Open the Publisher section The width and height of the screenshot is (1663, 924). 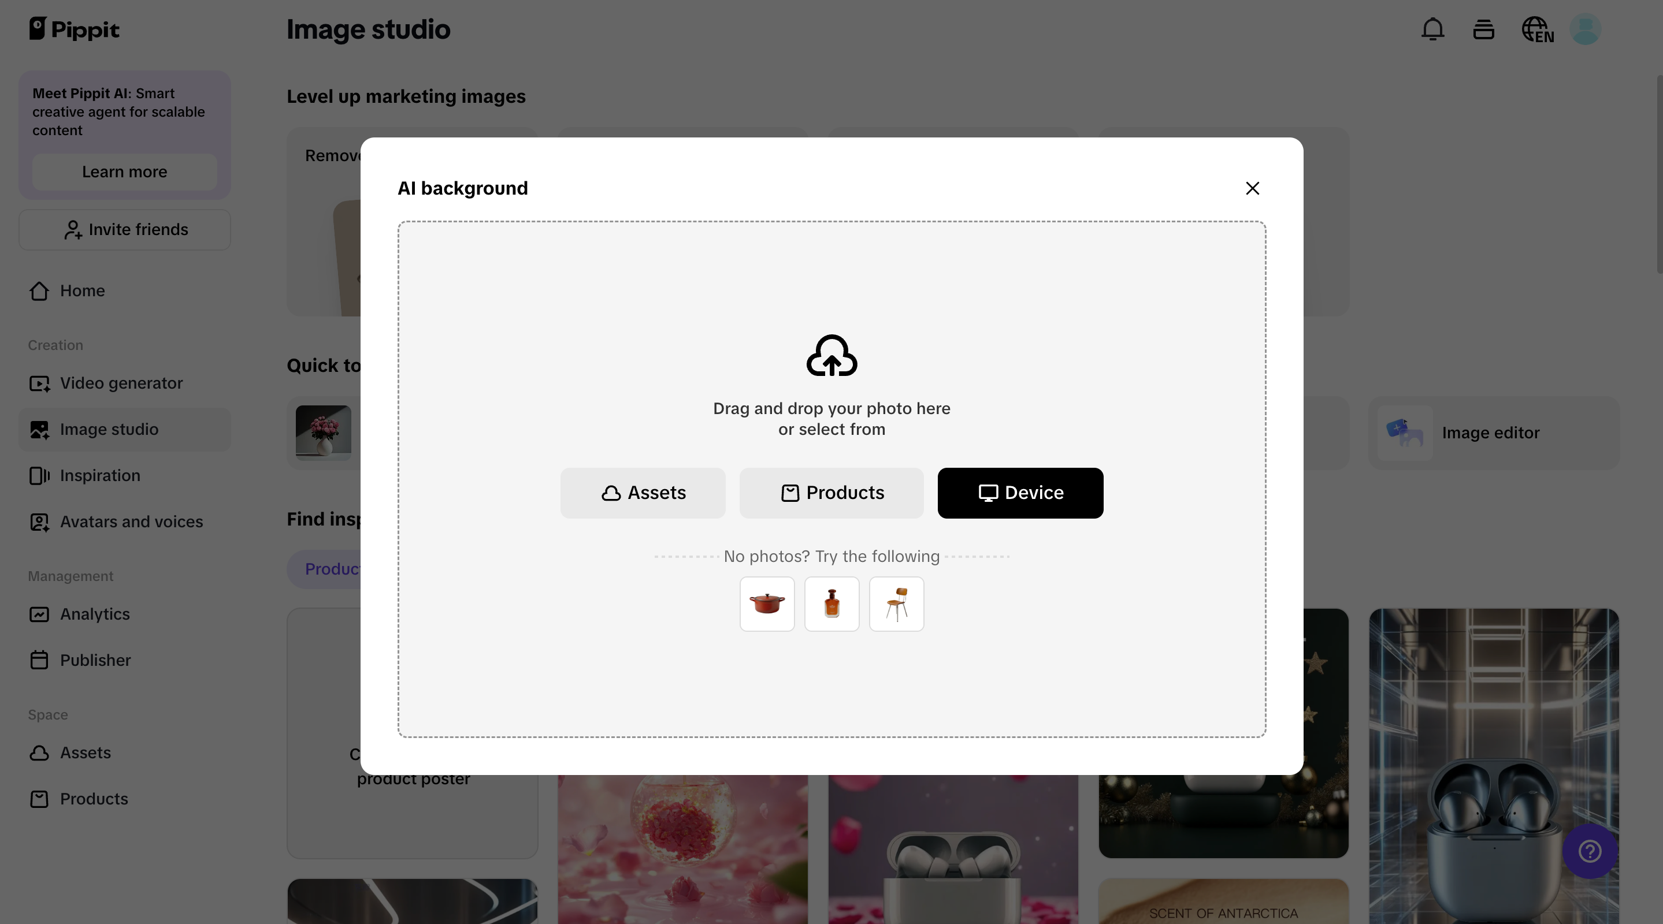pyautogui.click(x=95, y=660)
